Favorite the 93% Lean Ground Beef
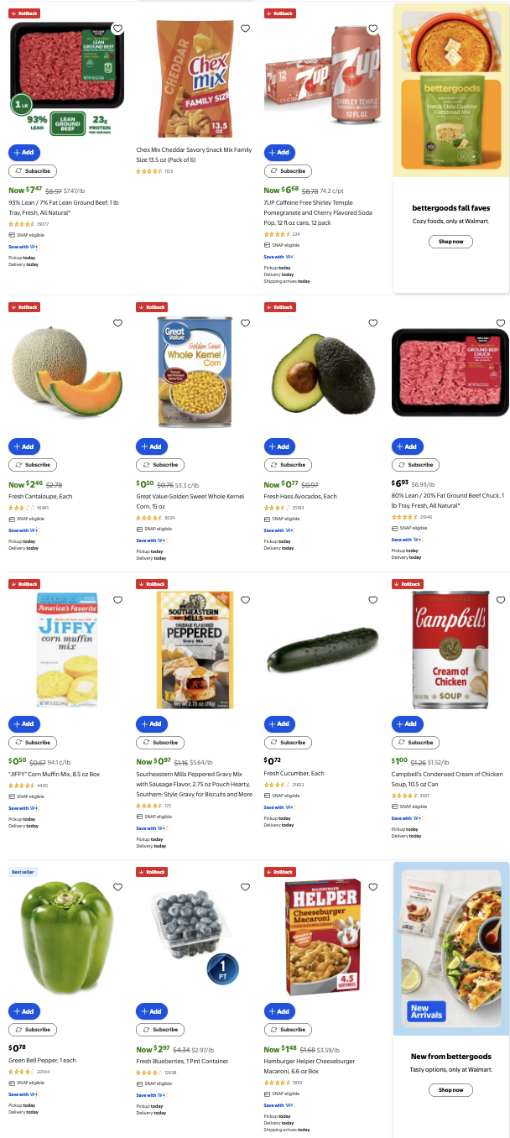510x1138 pixels. click(x=117, y=28)
